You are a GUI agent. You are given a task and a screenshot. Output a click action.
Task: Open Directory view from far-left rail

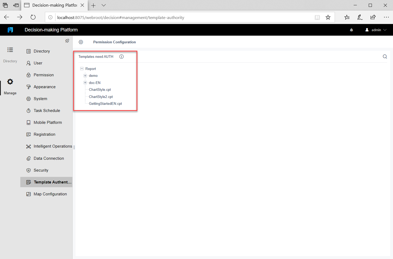click(10, 55)
